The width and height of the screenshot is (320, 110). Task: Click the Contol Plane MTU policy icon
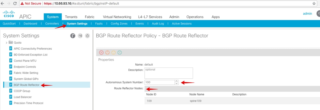tap(11, 61)
